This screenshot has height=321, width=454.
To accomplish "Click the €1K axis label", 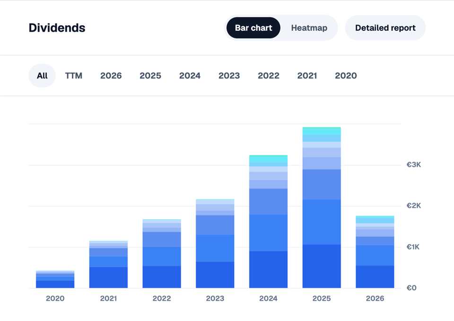I will (x=413, y=247).
